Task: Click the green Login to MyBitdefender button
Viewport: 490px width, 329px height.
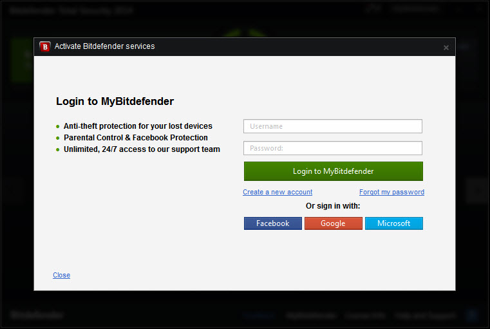Action: (x=333, y=171)
